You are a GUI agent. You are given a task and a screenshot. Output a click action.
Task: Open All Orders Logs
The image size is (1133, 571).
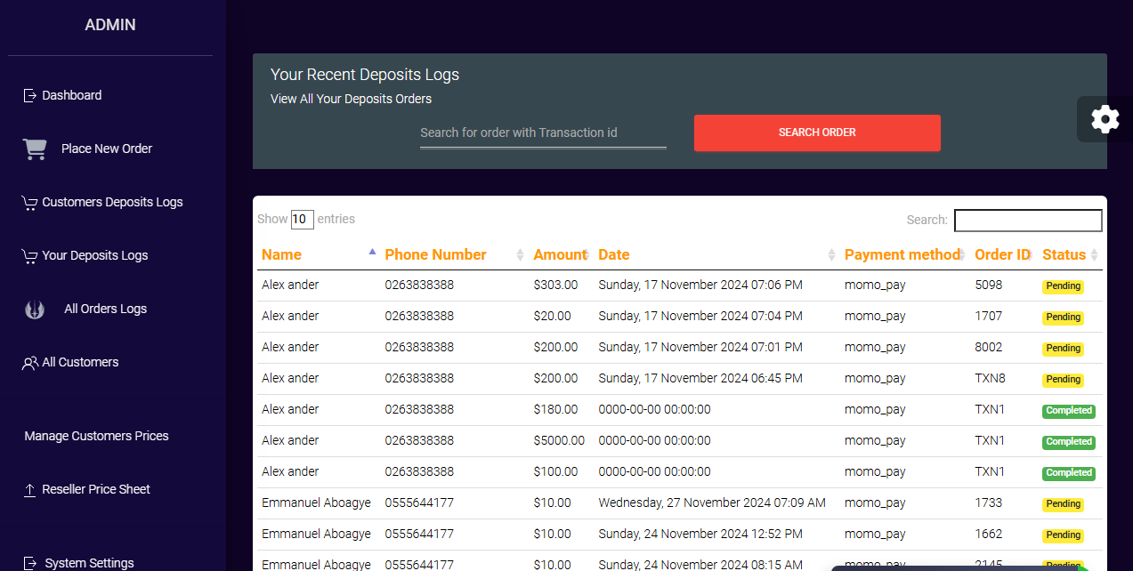pos(105,309)
